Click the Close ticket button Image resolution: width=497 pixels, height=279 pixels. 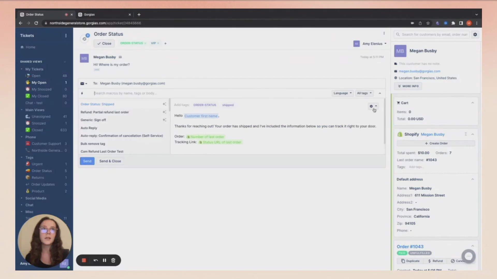(104, 43)
